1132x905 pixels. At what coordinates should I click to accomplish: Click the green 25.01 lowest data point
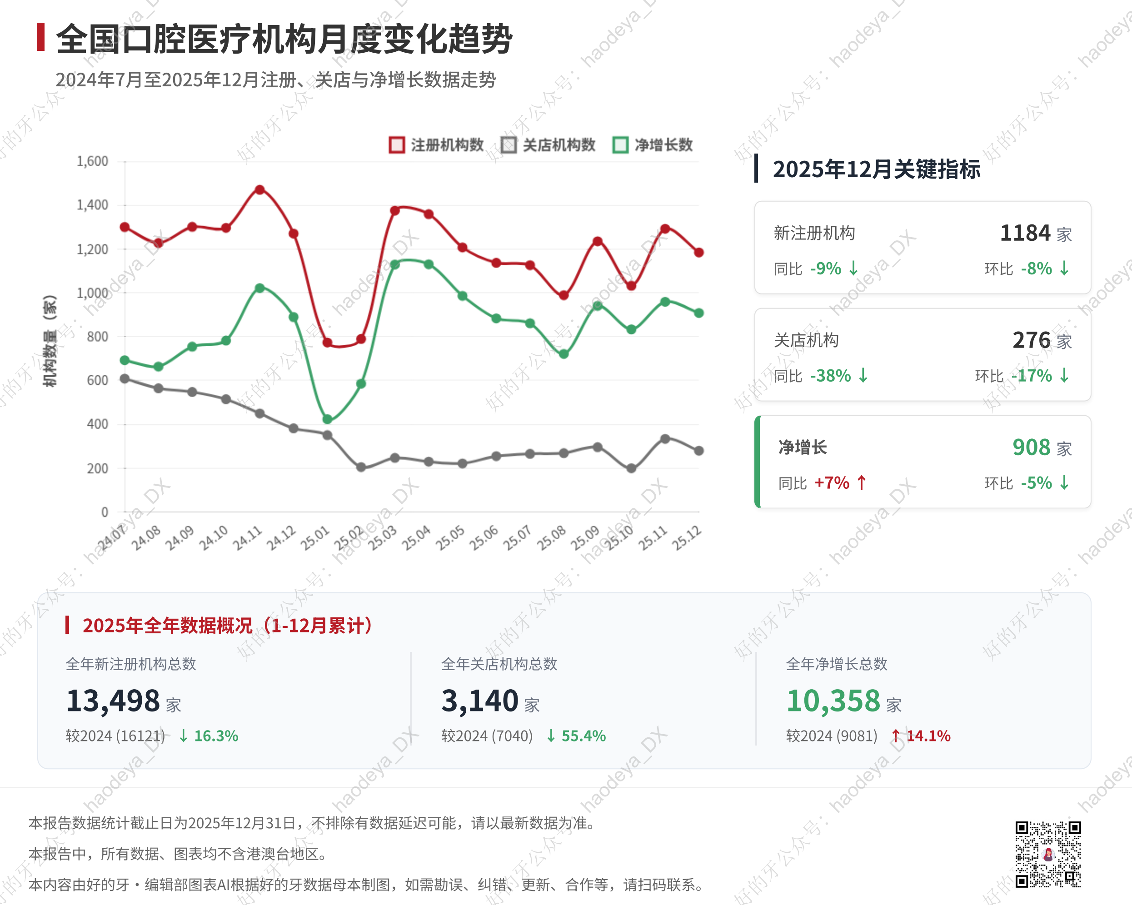(327, 419)
